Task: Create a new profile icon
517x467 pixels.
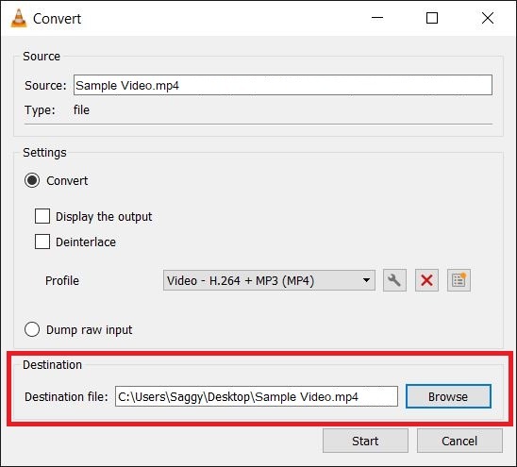Action: click(x=459, y=280)
